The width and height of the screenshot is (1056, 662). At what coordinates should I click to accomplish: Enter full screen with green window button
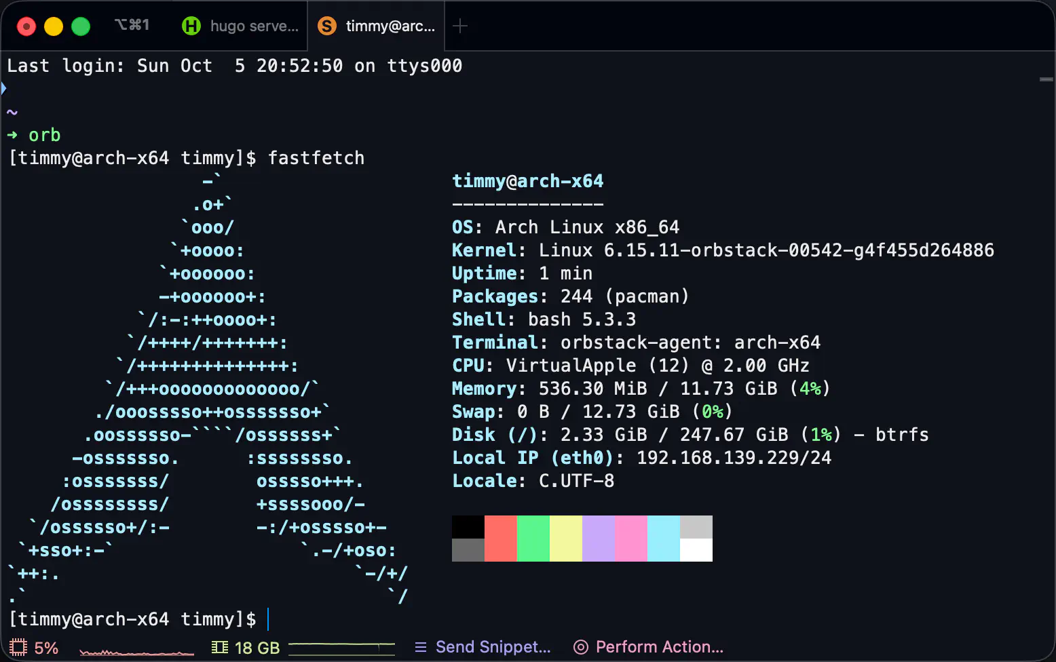(x=81, y=26)
